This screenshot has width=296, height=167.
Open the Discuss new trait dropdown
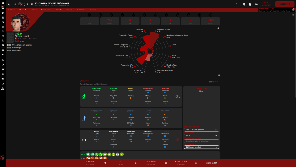tap(201, 147)
